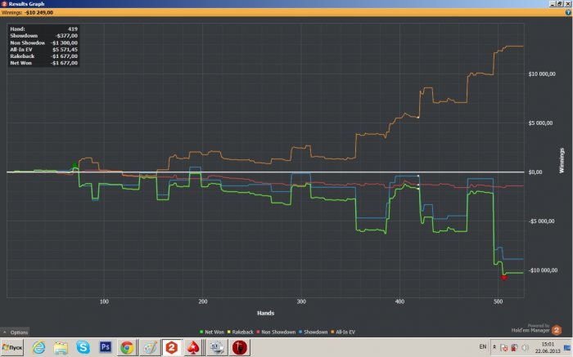Click the Show Desktop button
This screenshot has height=357, width=573.
click(x=567, y=347)
